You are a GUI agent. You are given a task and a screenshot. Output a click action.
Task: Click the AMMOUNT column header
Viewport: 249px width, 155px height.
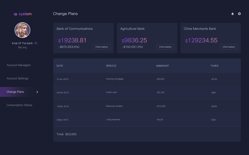(x=162, y=66)
